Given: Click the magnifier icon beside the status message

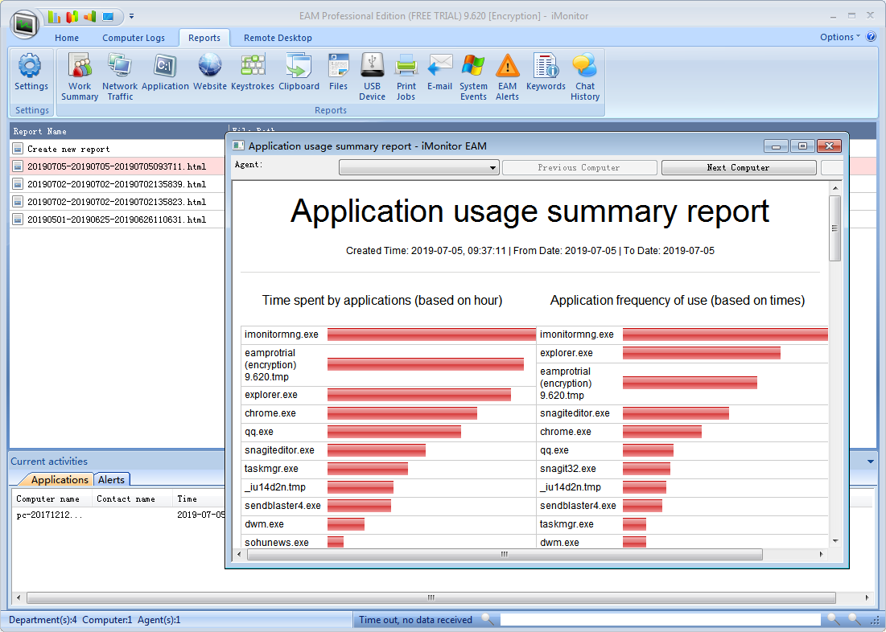Looking at the screenshot, I should [487, 620].
